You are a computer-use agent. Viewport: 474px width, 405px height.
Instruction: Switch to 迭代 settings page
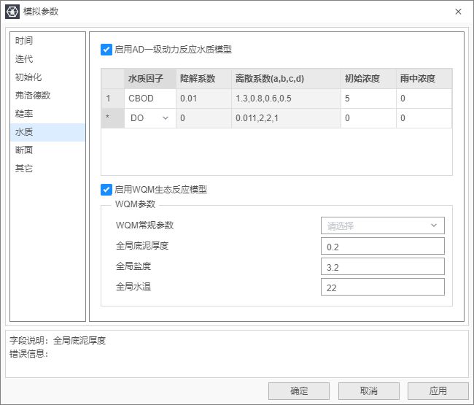pyautogui.click(x=24, y=59)
